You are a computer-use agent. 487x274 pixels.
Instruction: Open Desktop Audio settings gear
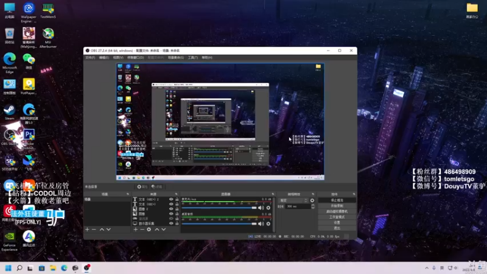[268, 223]
